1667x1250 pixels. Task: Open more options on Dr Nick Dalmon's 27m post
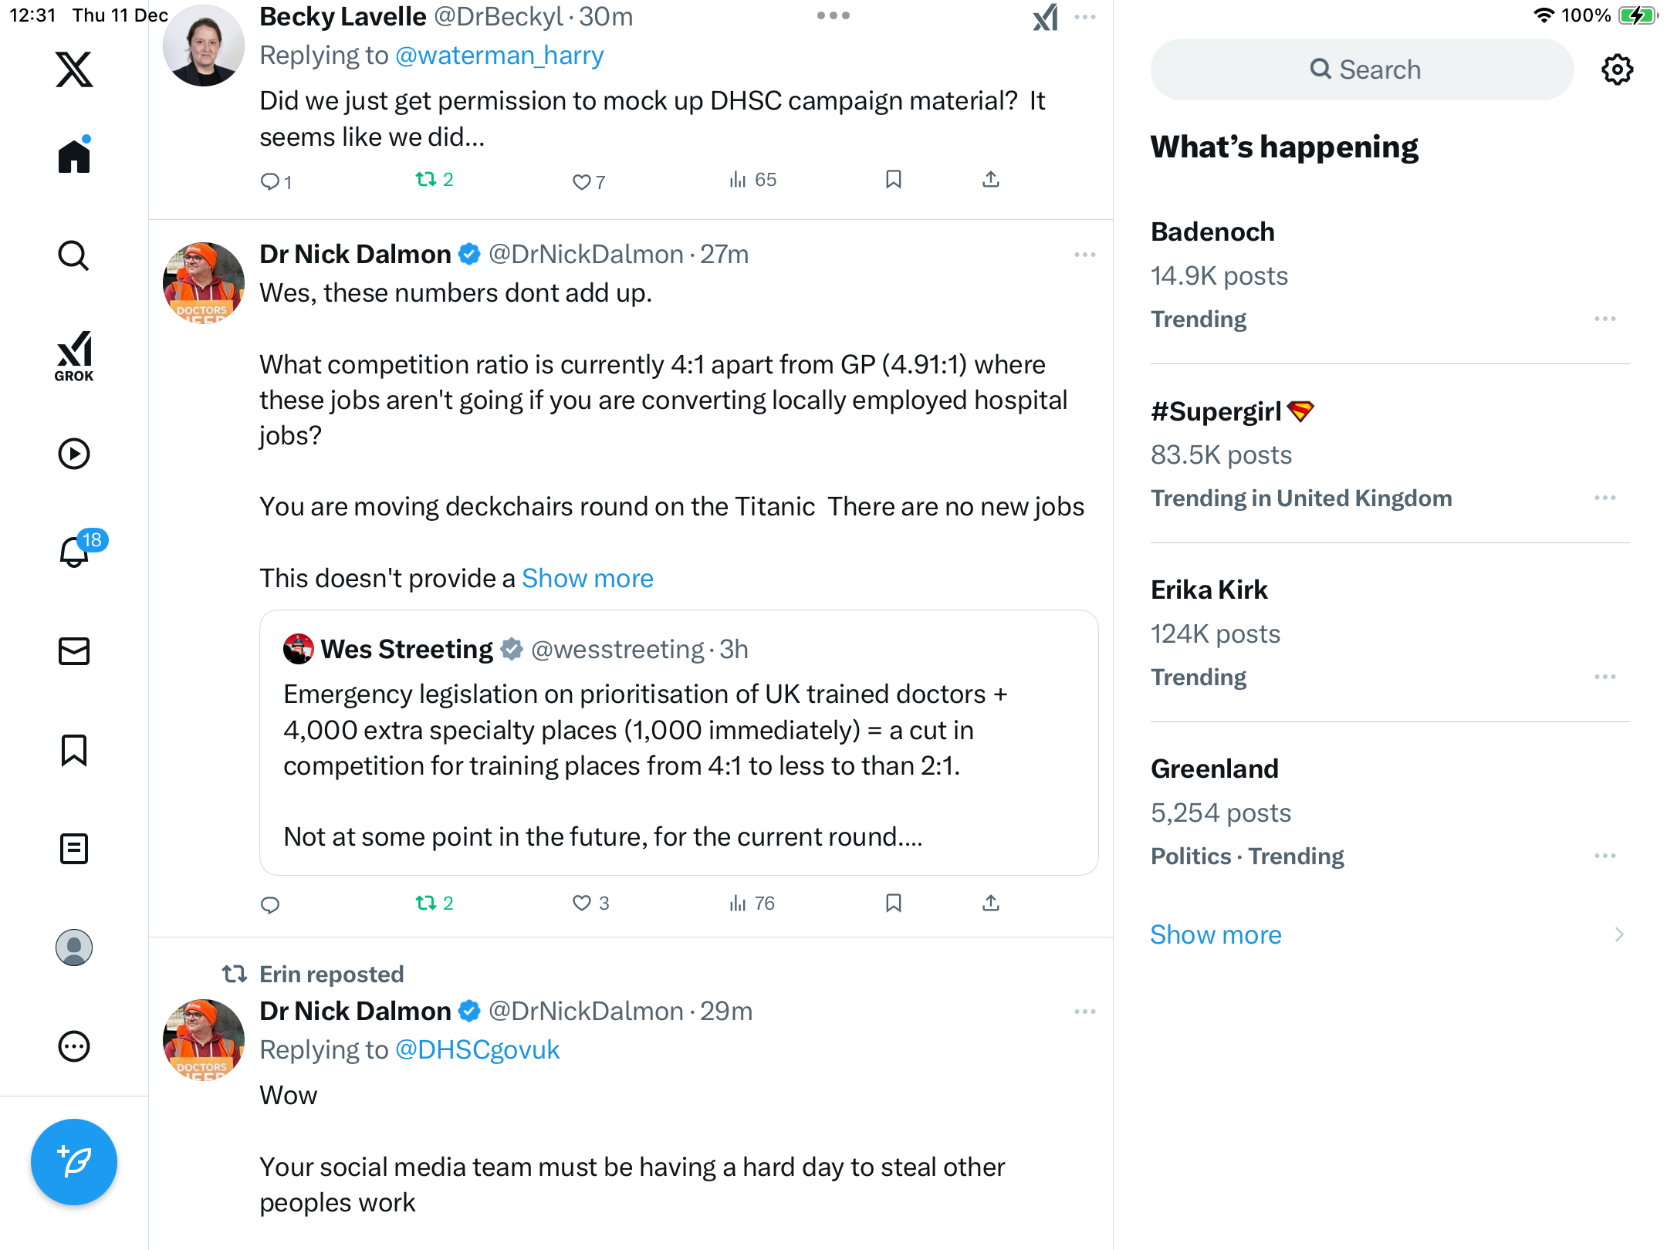1084,255
